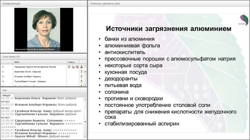
Task: Select participant Борохова Ольга Харьков in list
Action: click(27, 72)
